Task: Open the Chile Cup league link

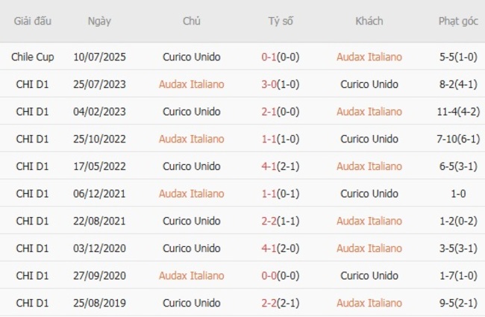Action: pyautogui.click(x=32, y=57)
